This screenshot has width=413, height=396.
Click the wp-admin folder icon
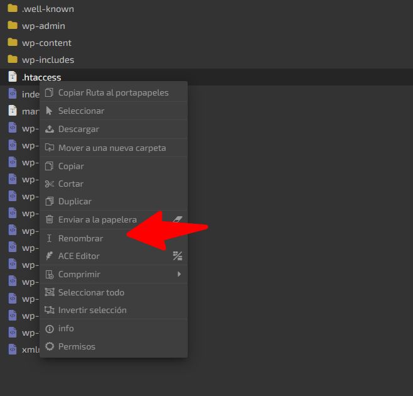[x=13, y=25]
